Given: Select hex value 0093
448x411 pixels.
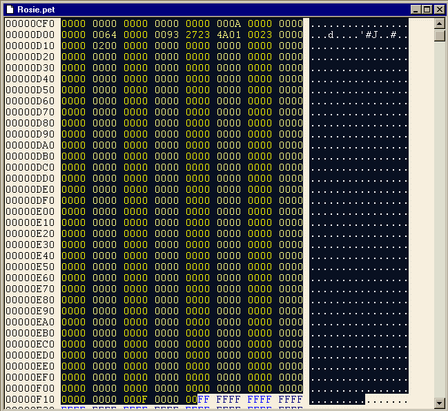Looking at the screenshot, I should click(x=166, y=35).
